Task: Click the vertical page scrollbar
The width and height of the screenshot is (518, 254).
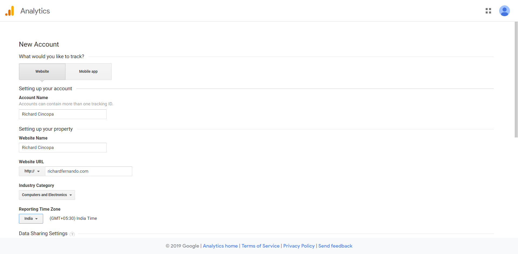Action: click(516, 81)
